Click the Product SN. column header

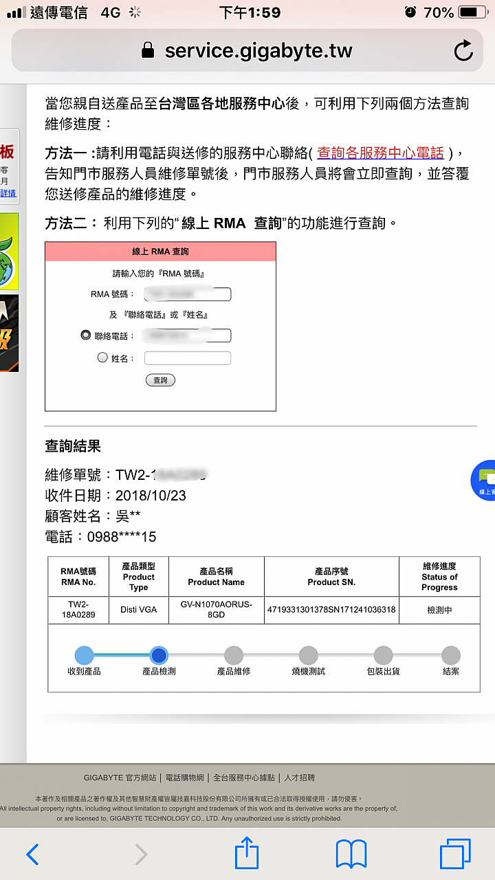pyautogui.click(x=331, y=577)
